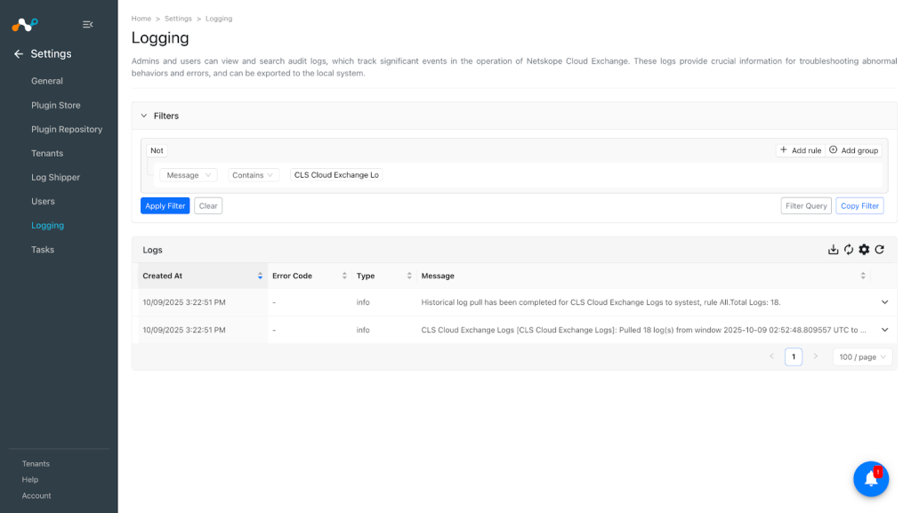
Task: Open Tasks in sidebar
Action: pyautogui.click(x=43, y=250)
